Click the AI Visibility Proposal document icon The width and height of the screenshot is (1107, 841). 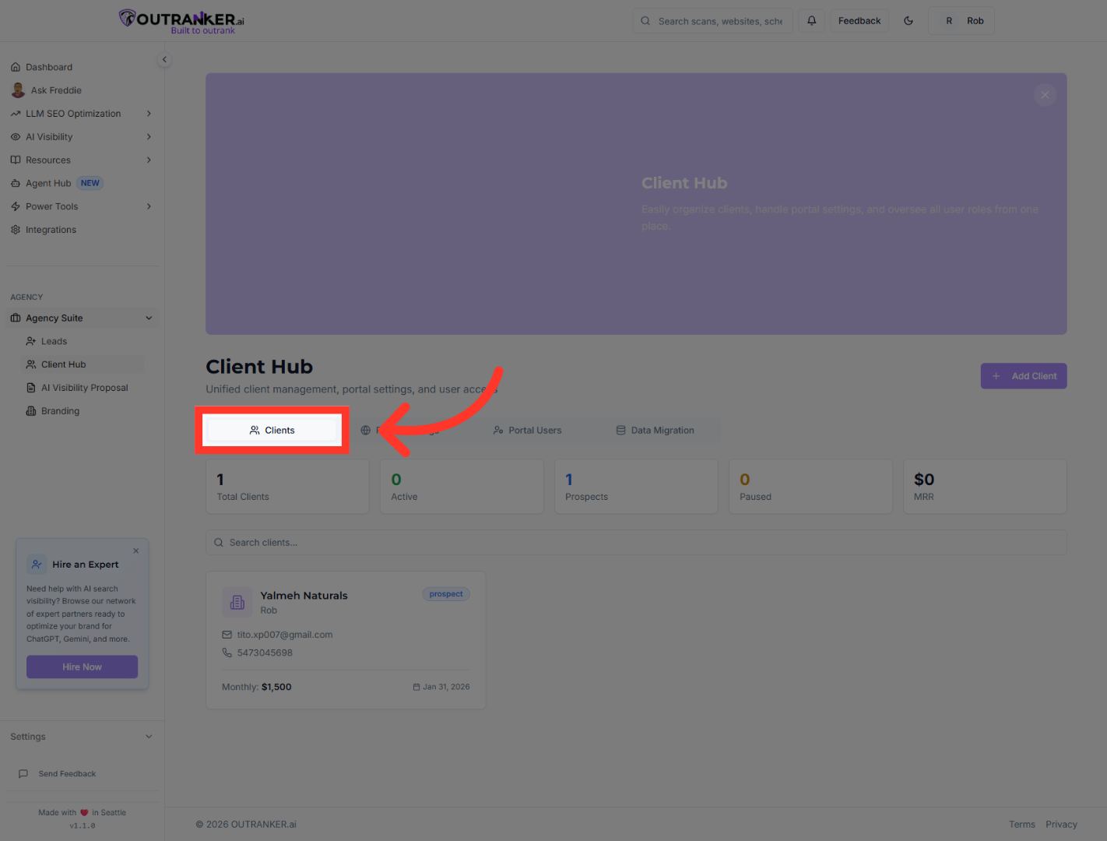point(31,388)
